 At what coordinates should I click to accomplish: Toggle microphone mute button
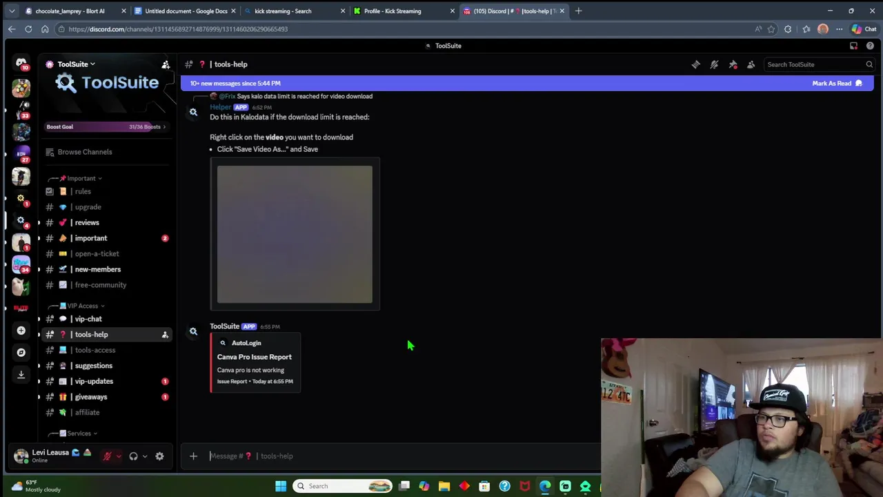click(x=107, y=456)
